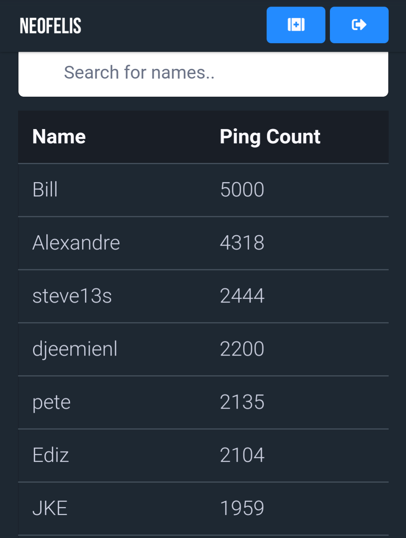Image resolution: width=406 pixels, height=538 pixels.
Task: Click the 5000 ping count cell
Action: coord(242,190)
